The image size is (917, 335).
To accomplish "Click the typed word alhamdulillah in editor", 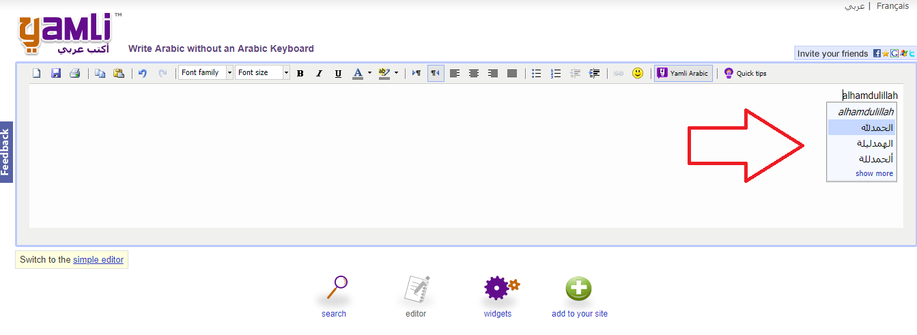I will 870,96.
